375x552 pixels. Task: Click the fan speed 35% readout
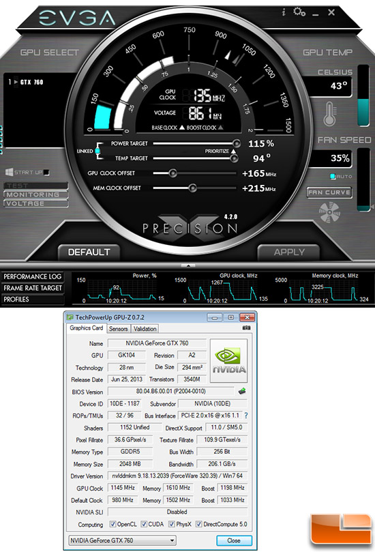pos(331,158)
